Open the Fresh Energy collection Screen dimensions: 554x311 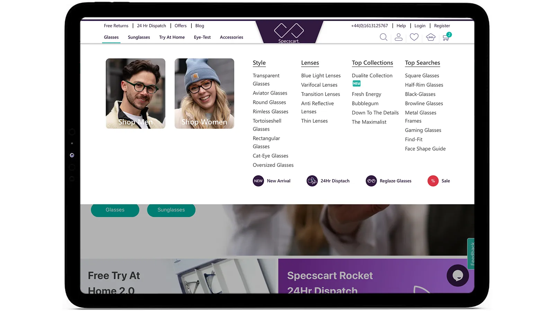(366, 94)
